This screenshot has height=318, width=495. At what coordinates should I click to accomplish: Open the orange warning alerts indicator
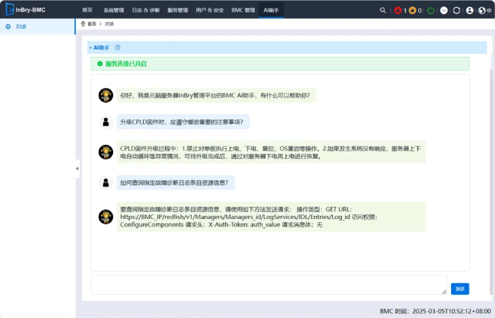click(413, 11)
